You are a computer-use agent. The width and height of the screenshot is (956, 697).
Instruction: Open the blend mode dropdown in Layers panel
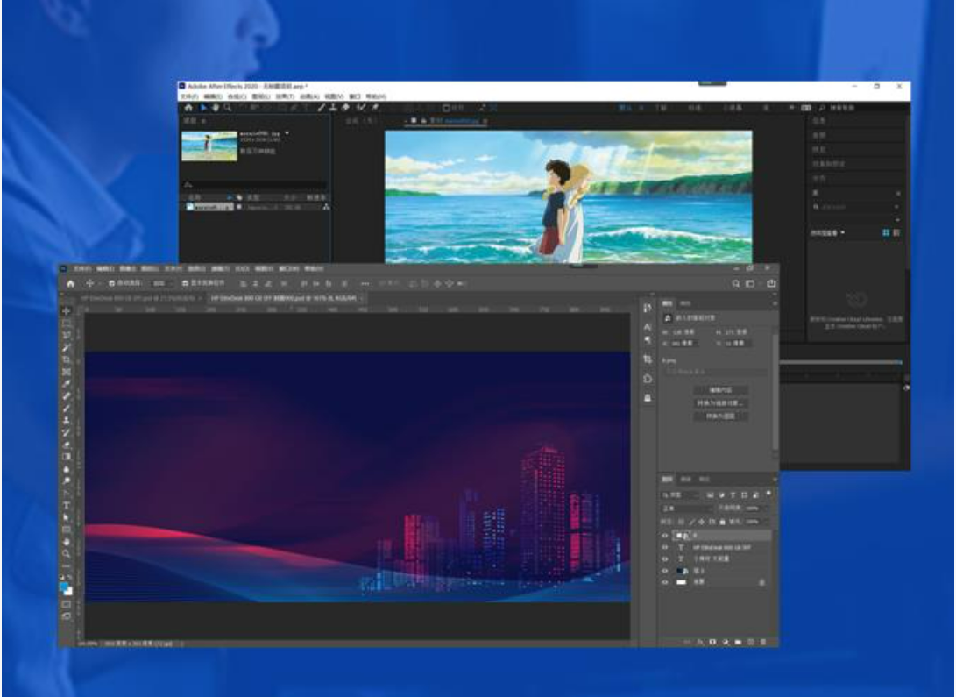point(689,508)
